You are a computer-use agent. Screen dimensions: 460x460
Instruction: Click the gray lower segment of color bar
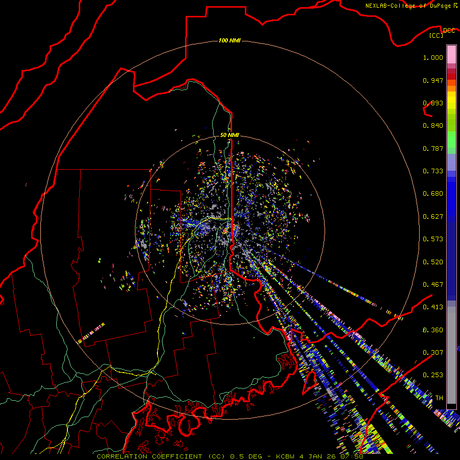(451, 355)
